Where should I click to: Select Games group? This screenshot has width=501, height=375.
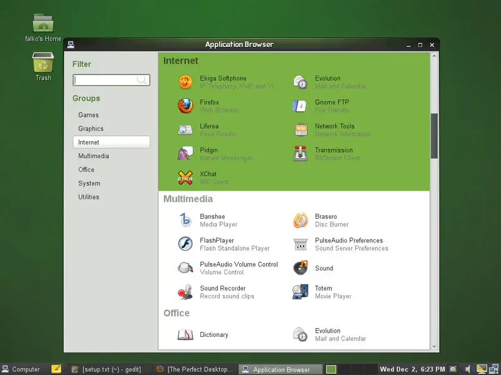point(111,115)
